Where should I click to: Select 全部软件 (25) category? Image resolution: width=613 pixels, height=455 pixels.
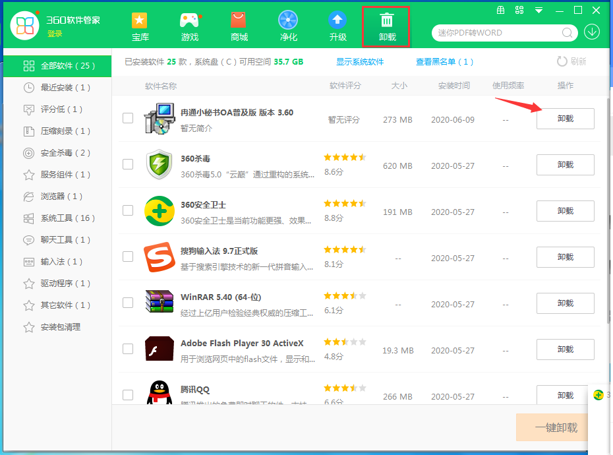(x=57, y=66)
